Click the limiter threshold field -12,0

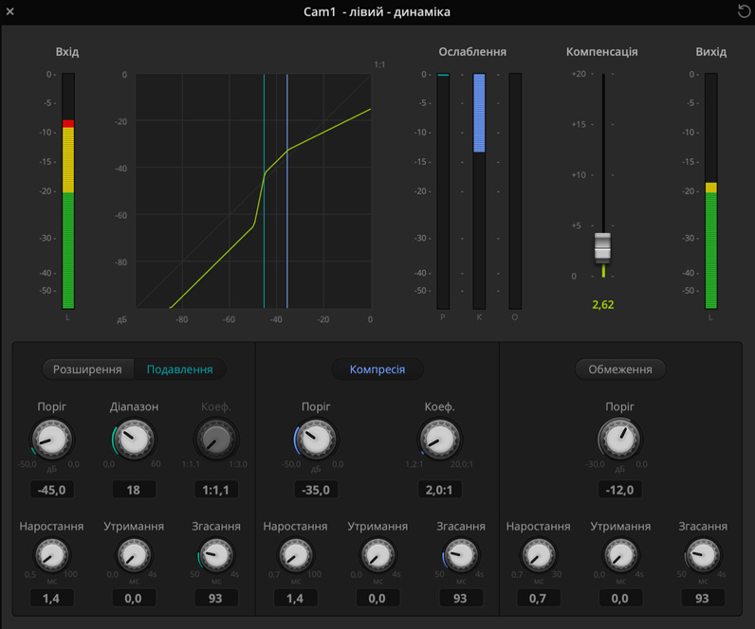click(620, 490)
